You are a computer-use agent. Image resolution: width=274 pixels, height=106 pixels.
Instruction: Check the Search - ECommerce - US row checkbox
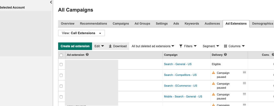[61, 86]
